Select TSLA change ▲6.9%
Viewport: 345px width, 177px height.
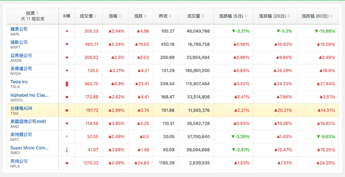pyautogui.click(x=117, y=84)
